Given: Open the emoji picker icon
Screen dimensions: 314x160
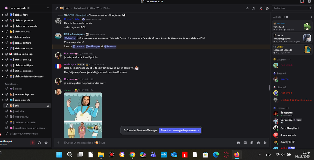Looking at the screenshot, I should point(258,143).
